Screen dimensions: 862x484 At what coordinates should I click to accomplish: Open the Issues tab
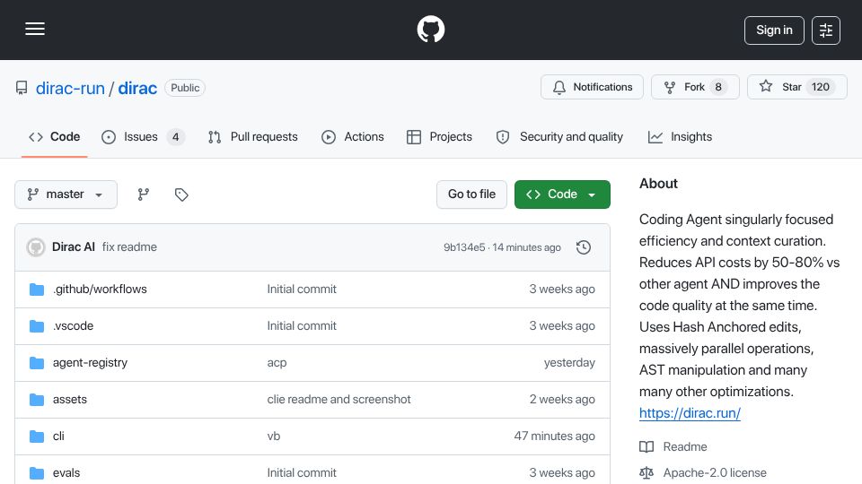(x=143, y=136)
